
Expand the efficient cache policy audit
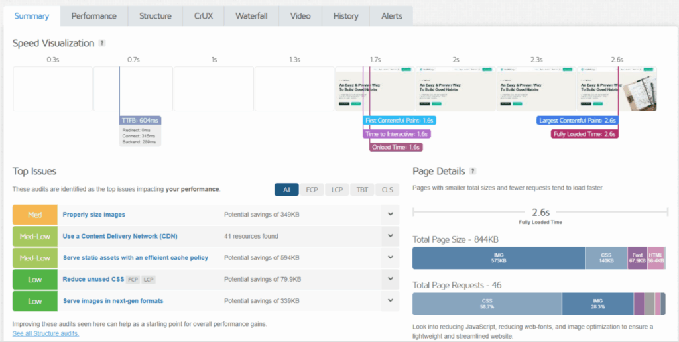point(390,258)
